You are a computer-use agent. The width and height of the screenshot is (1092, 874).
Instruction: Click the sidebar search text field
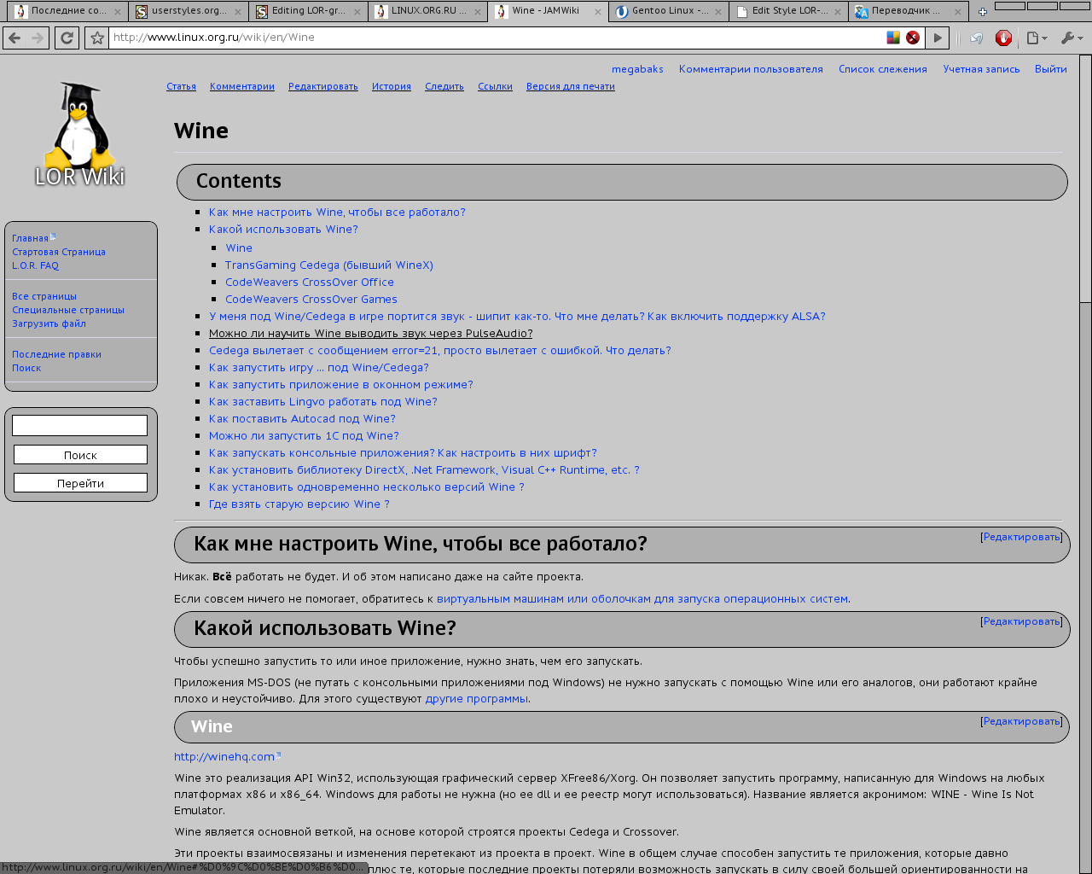pos(80,425)
